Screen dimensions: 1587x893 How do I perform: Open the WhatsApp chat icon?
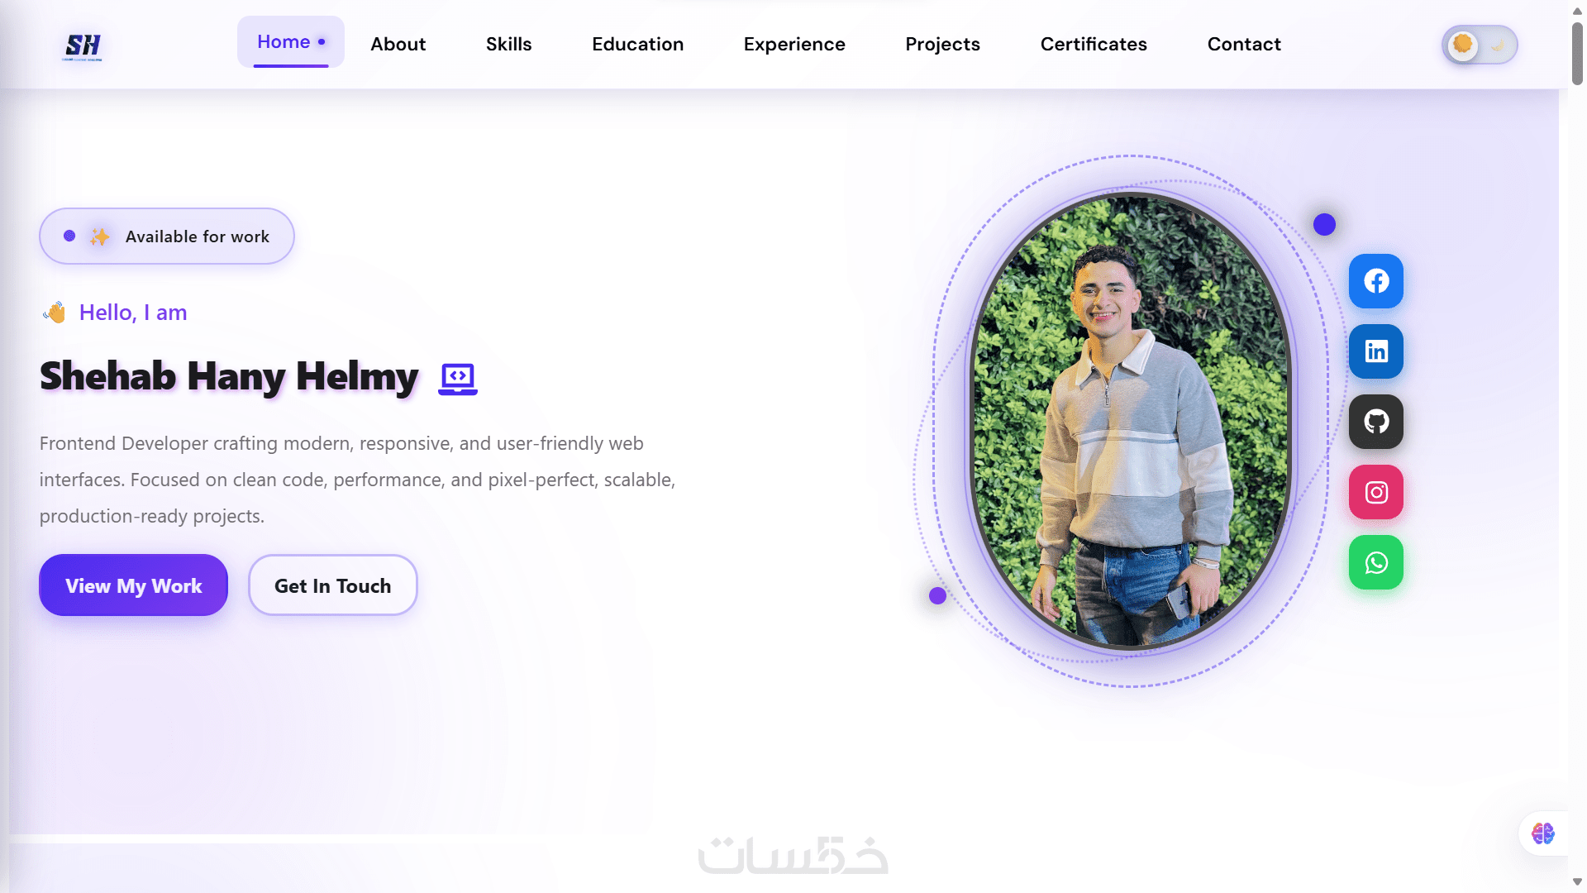[1375, 562]
